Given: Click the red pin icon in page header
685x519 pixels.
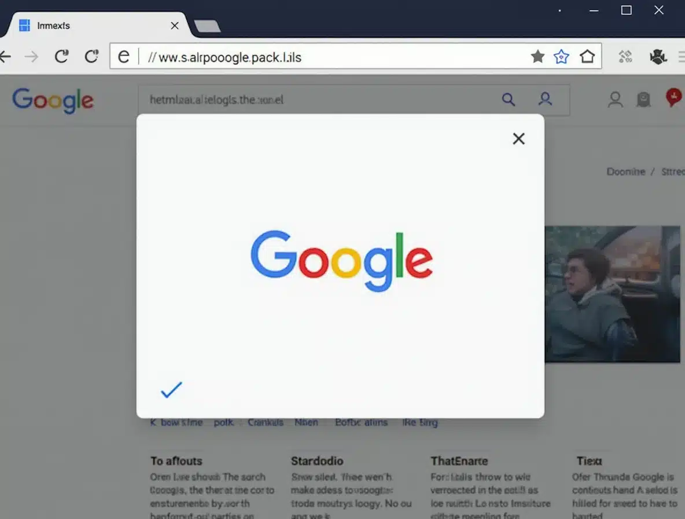Looking at the screenshot, I should click(x=674, y=97).
